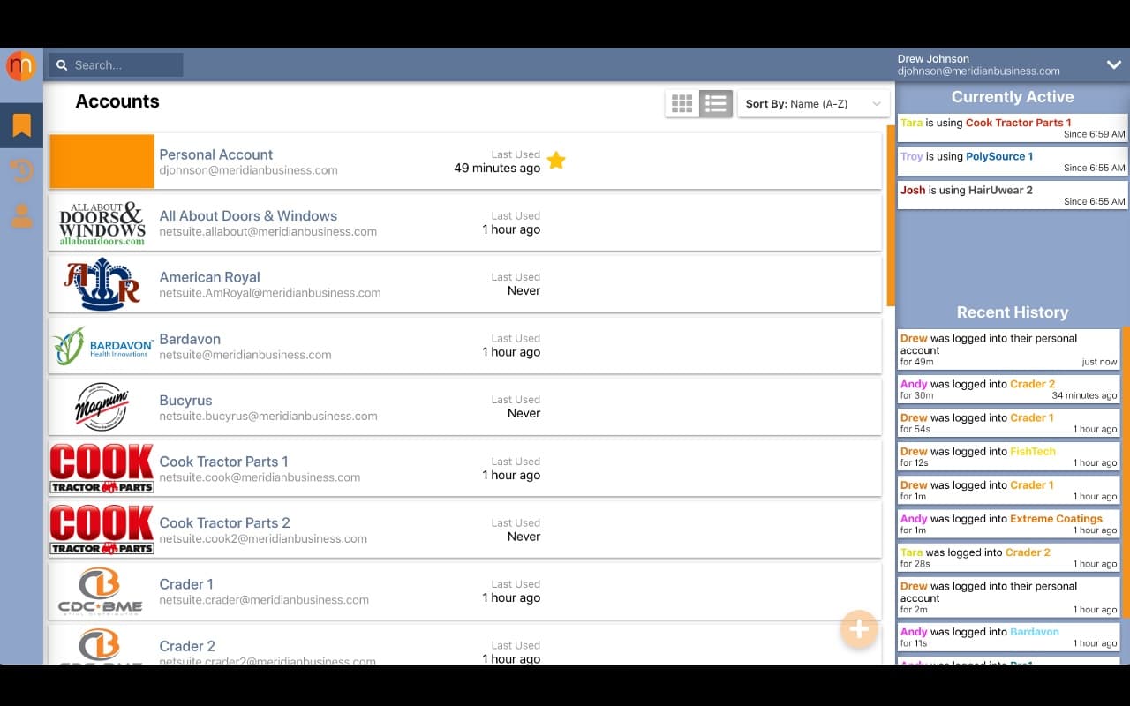This screenshot has width=1130, height=706.
Task: Click the Personal Account orange thumbnail
Action: [x=102, y=161]
